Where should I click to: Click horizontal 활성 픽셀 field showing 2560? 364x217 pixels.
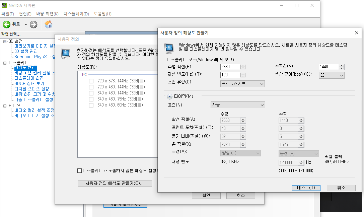pyautogui.click(x=230, y=121)
